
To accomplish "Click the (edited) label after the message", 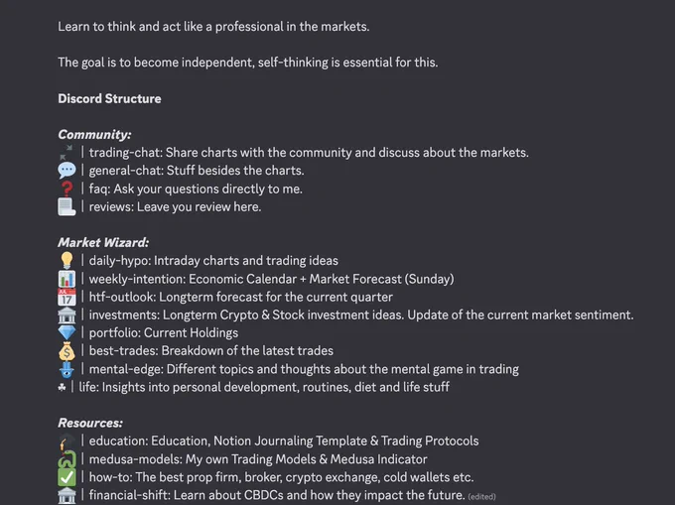I will click(x=481, y=497).
